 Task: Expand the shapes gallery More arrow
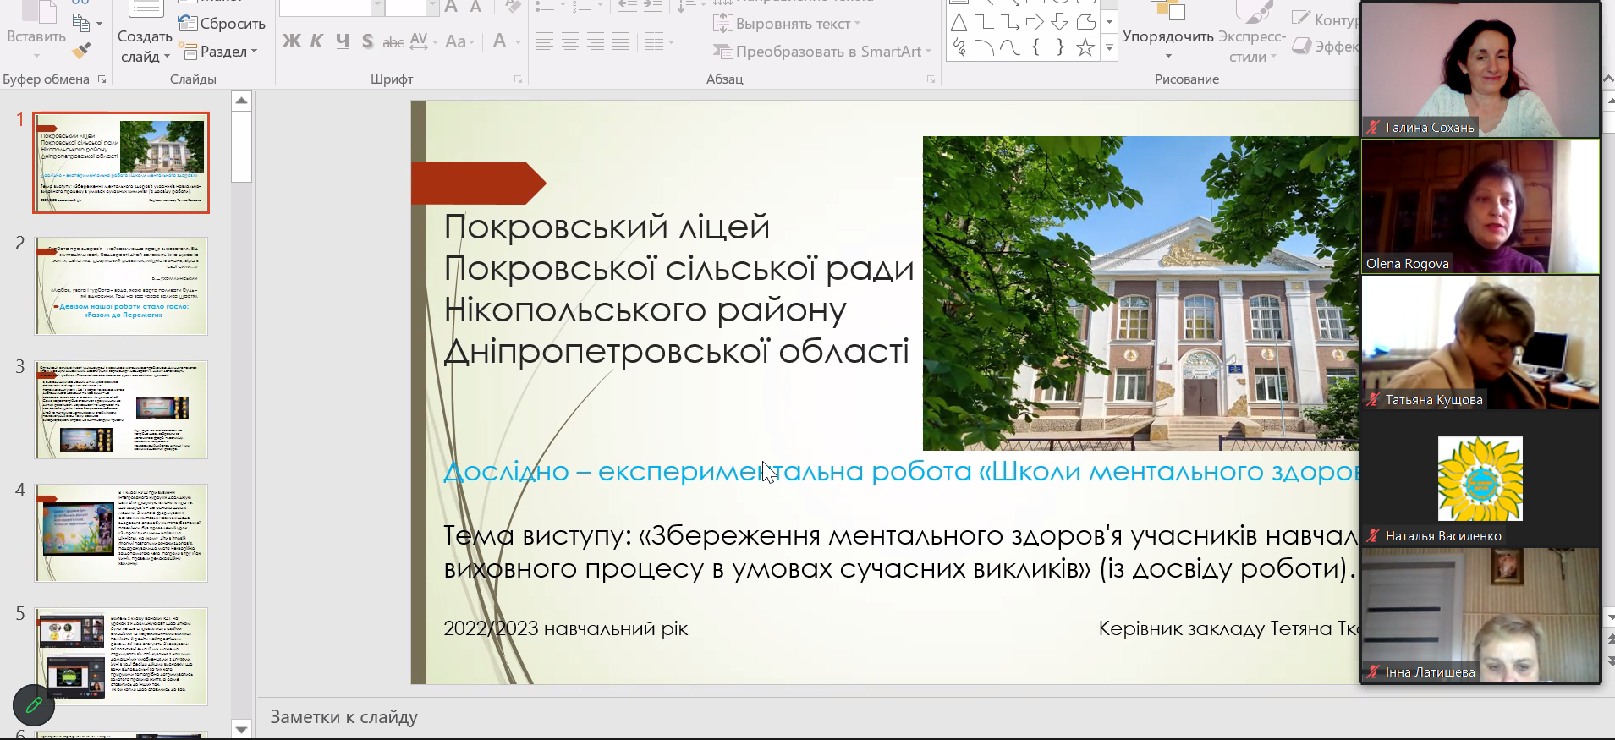(x=1110, y=49)
